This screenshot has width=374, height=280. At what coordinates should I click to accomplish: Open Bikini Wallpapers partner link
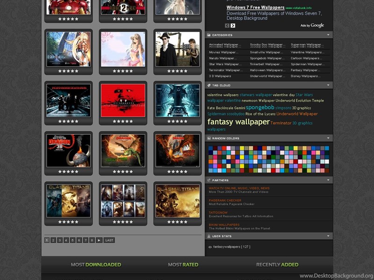click(x=224, y=225)
